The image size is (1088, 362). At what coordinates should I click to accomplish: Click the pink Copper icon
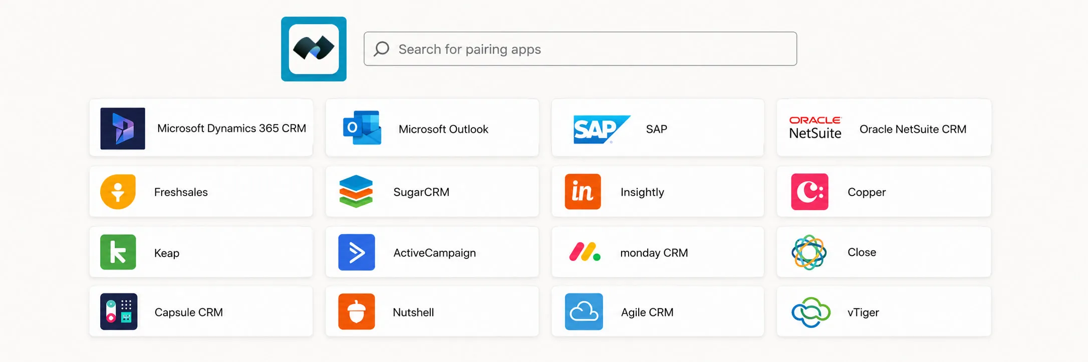[809, 191]
